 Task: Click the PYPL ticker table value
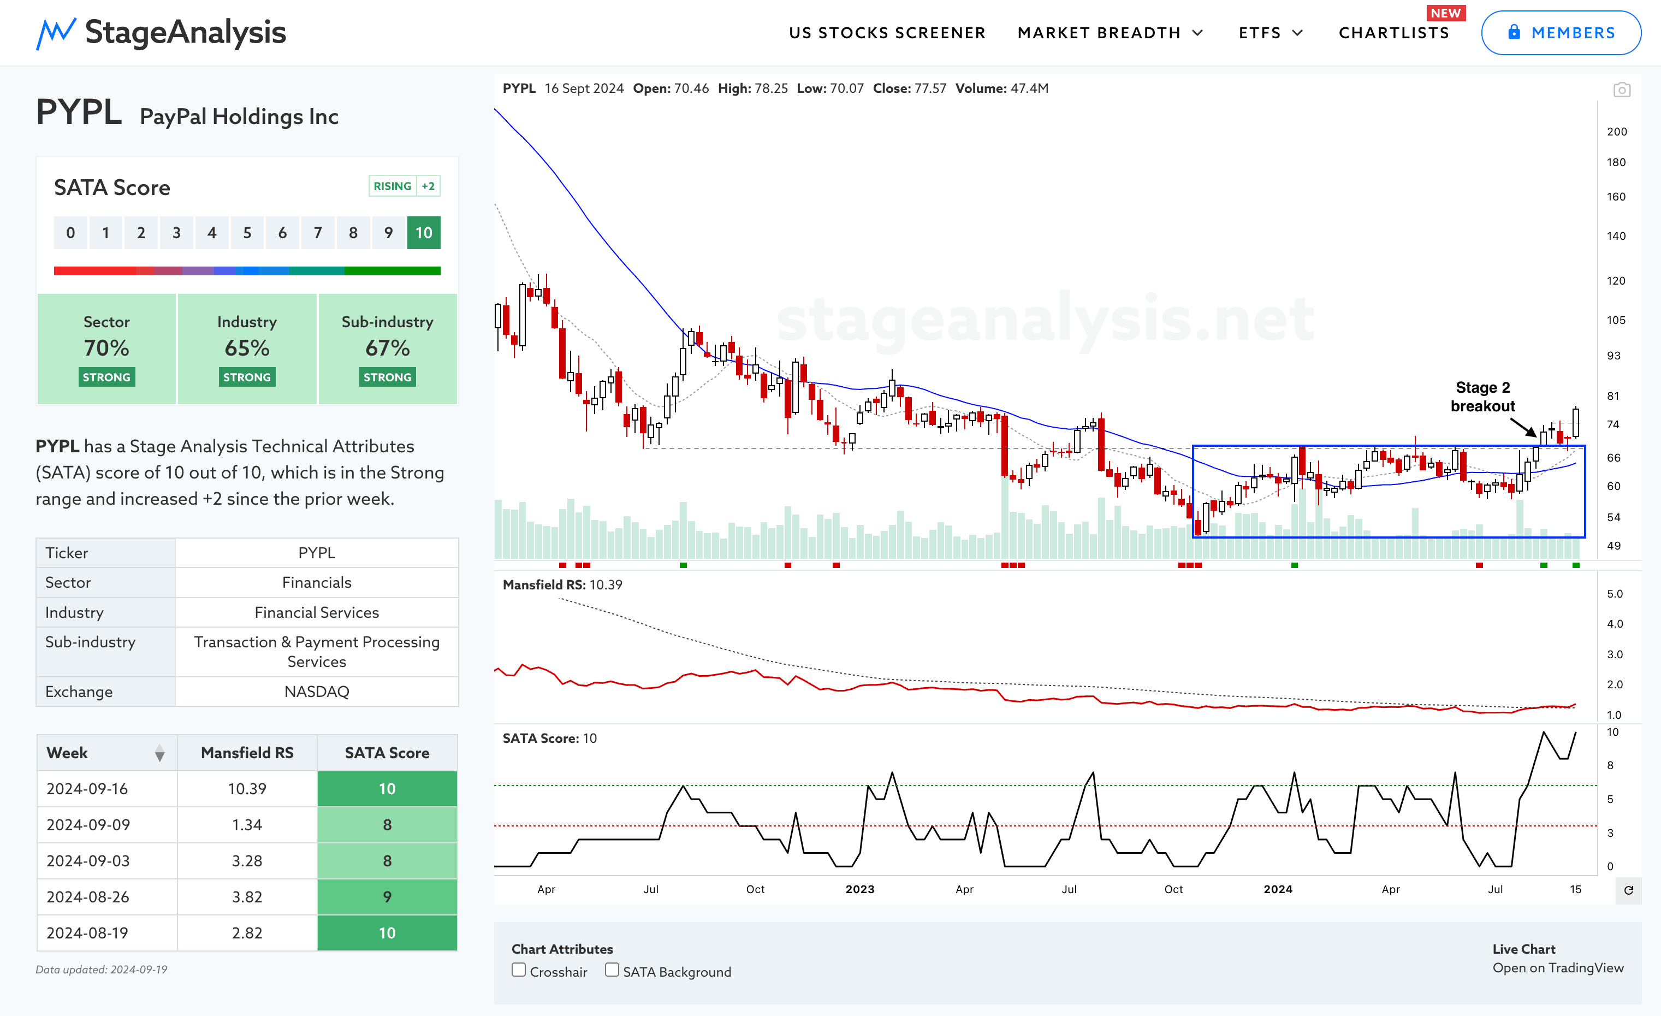coord(317,553)
